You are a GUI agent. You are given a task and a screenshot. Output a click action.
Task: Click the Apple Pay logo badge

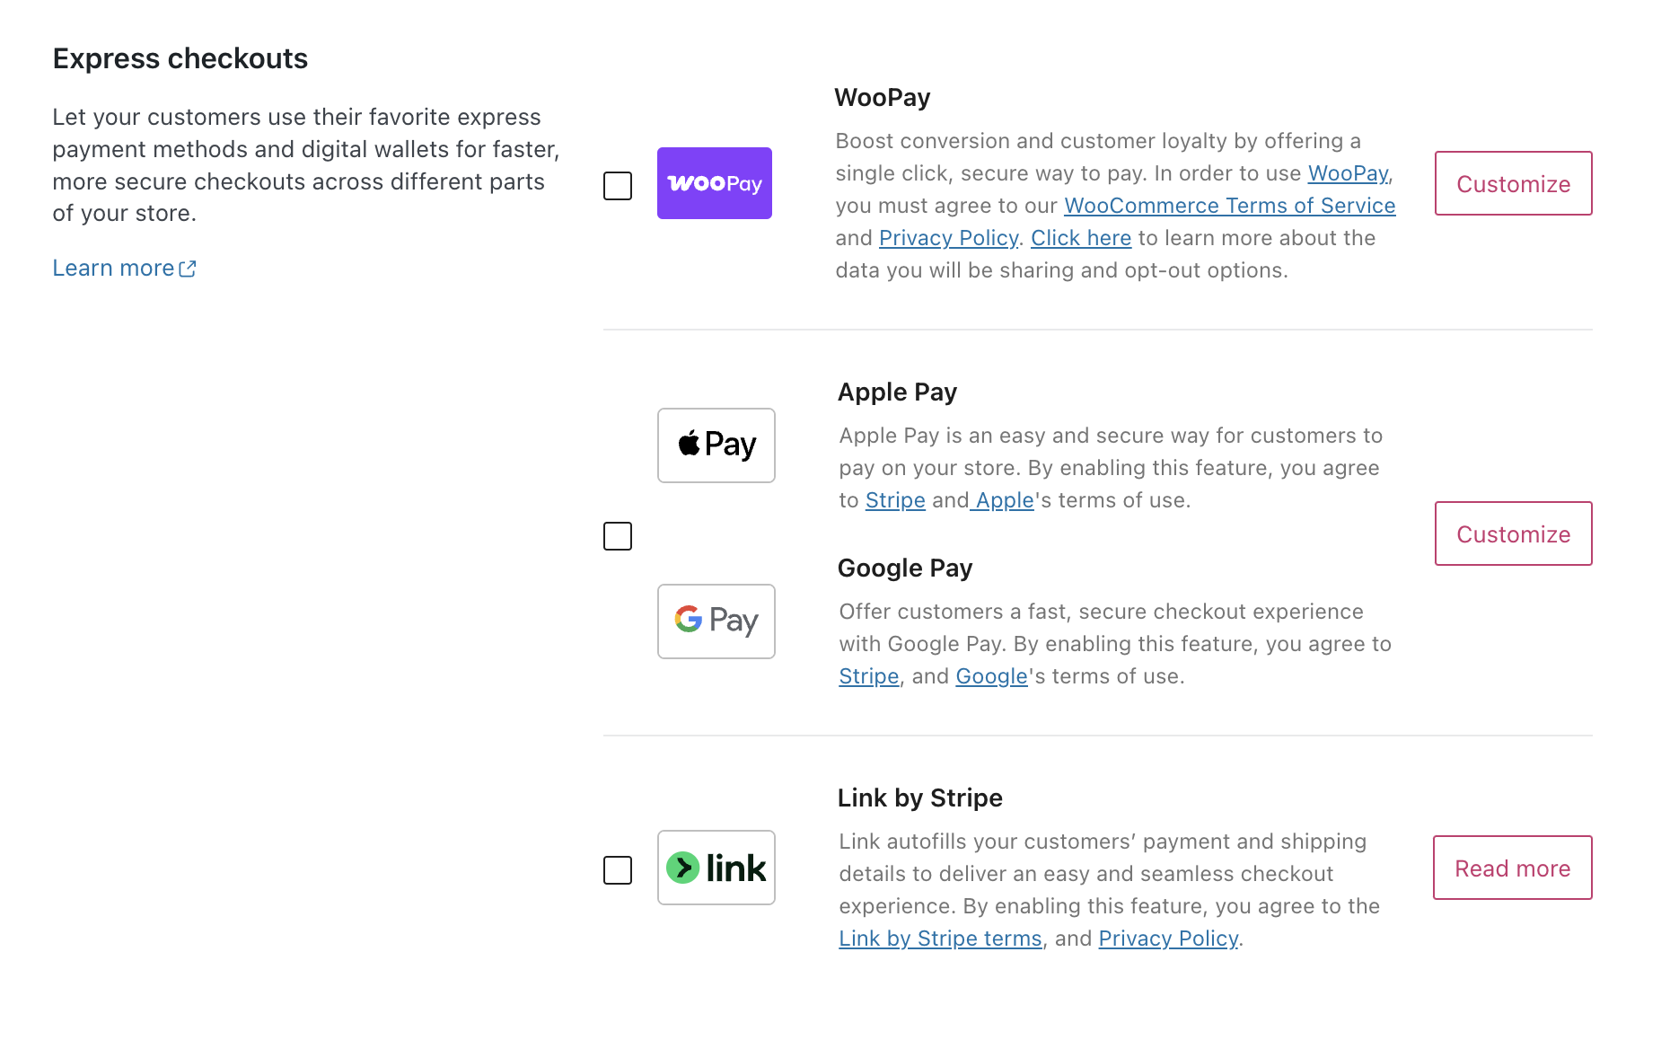point(716,445)
